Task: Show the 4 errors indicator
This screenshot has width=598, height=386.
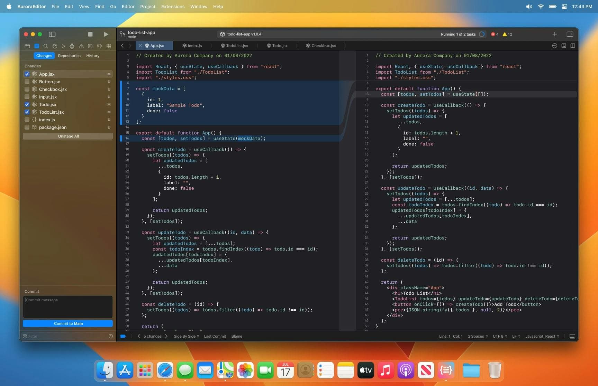Action: pos(495,34)
